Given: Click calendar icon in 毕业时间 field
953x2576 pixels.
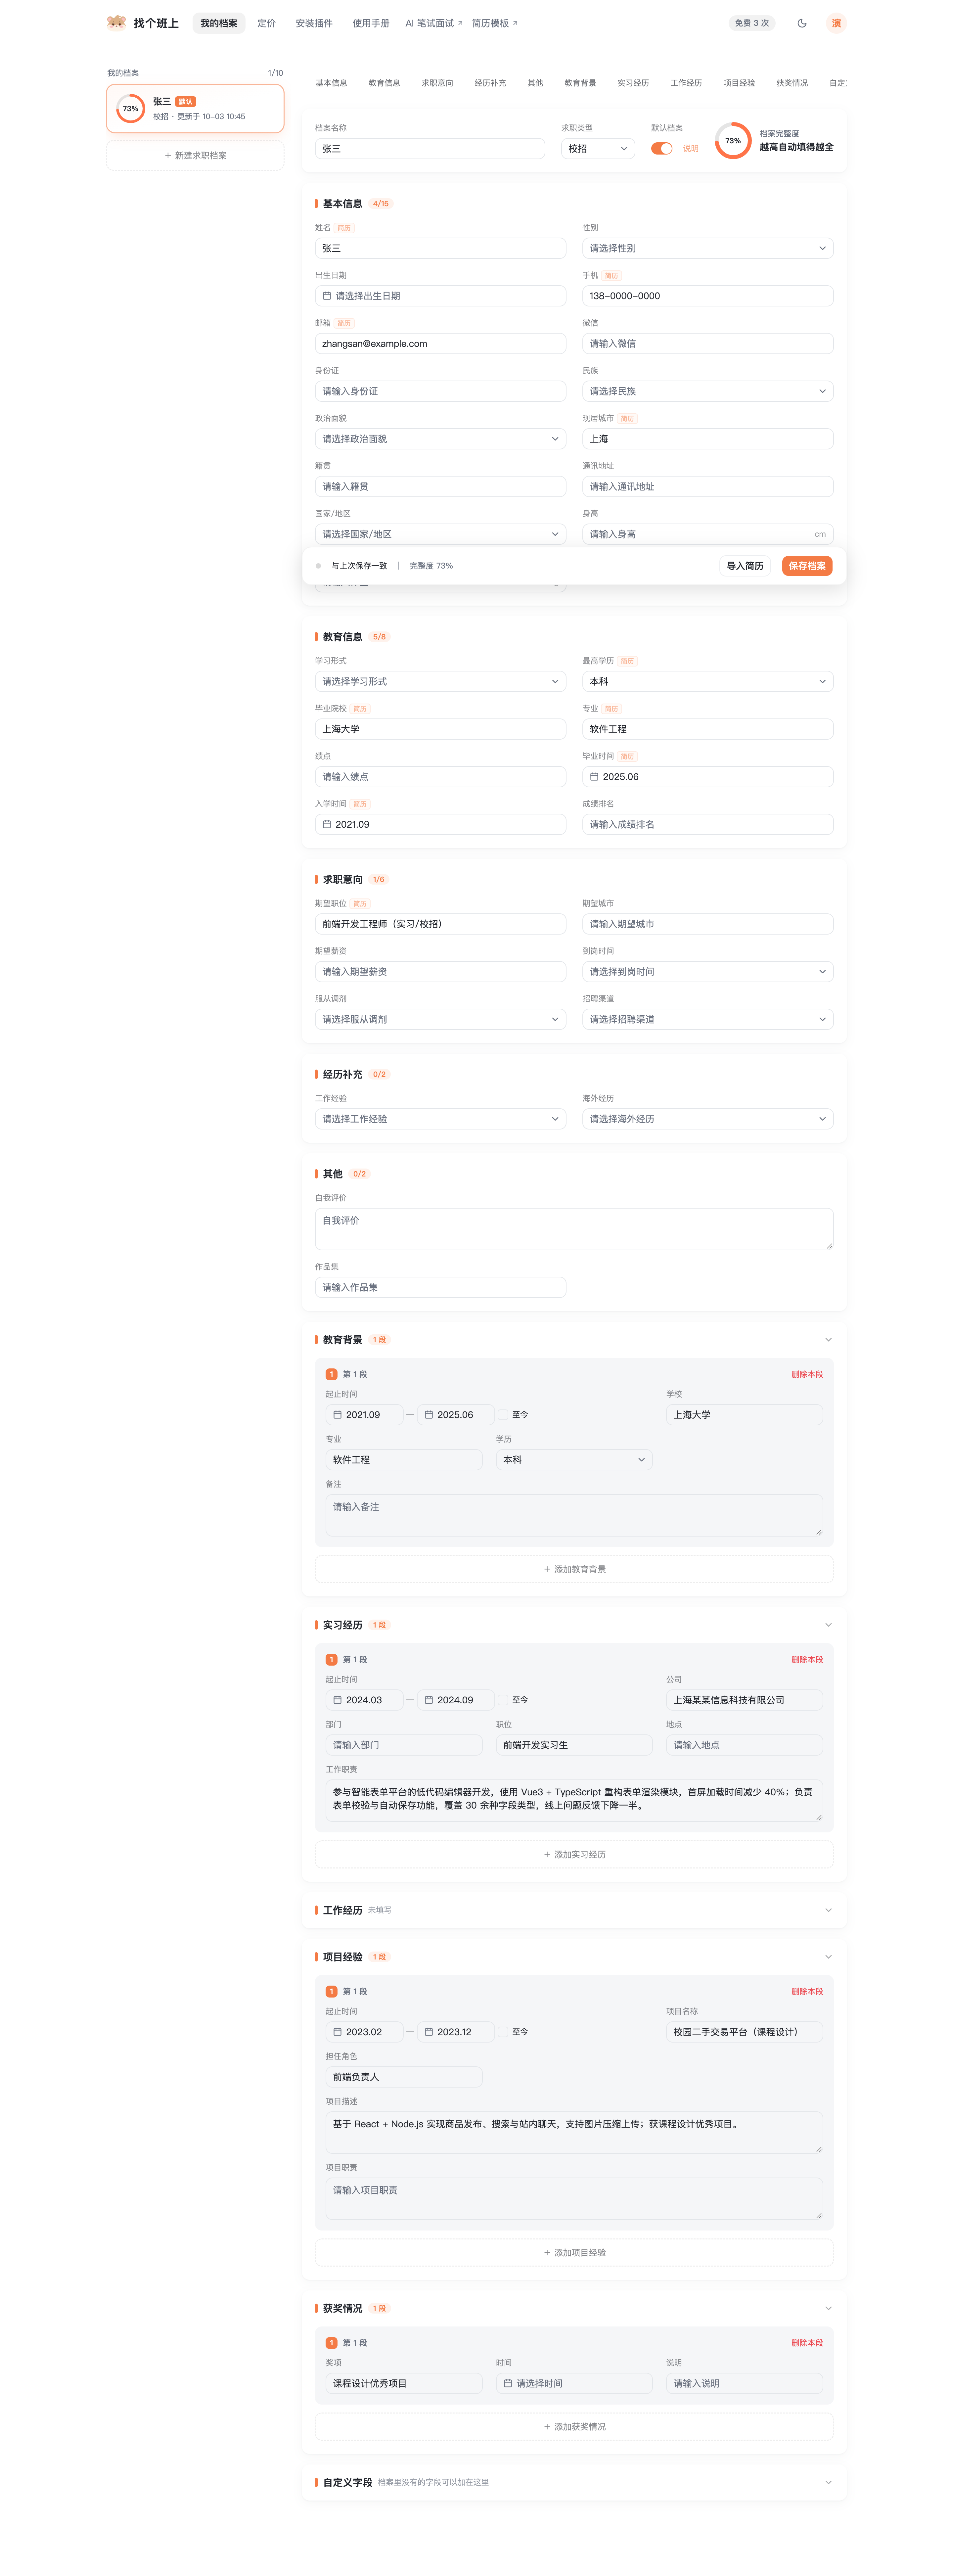Looking at the screenshot, I should 594,777.
